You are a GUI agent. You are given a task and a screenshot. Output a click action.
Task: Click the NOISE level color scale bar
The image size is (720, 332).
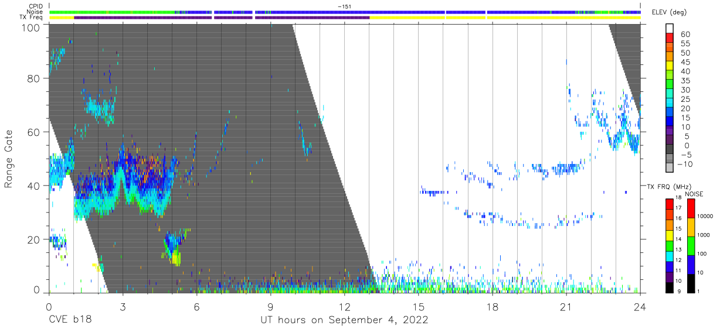[691, 245]
